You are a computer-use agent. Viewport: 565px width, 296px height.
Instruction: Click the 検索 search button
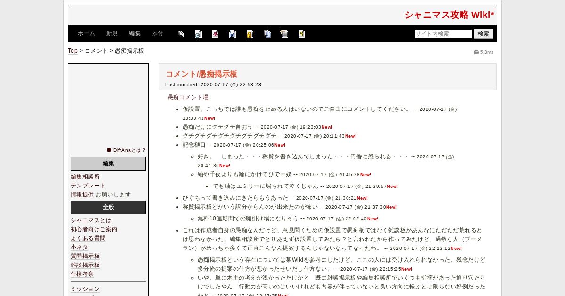484,34
